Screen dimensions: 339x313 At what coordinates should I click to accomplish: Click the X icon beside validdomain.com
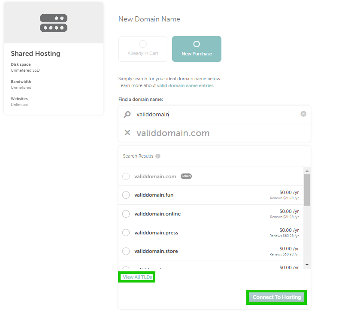pyautogui.click(x=127, y=133)
